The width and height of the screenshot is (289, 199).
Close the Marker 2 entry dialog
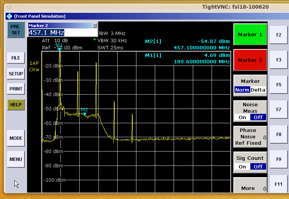[x=94, y=25]
